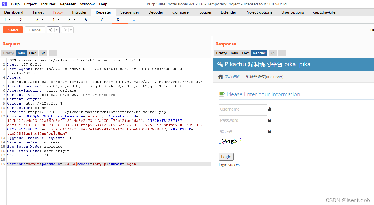Switch to the Dashboard tab

(x=14, y=12)
